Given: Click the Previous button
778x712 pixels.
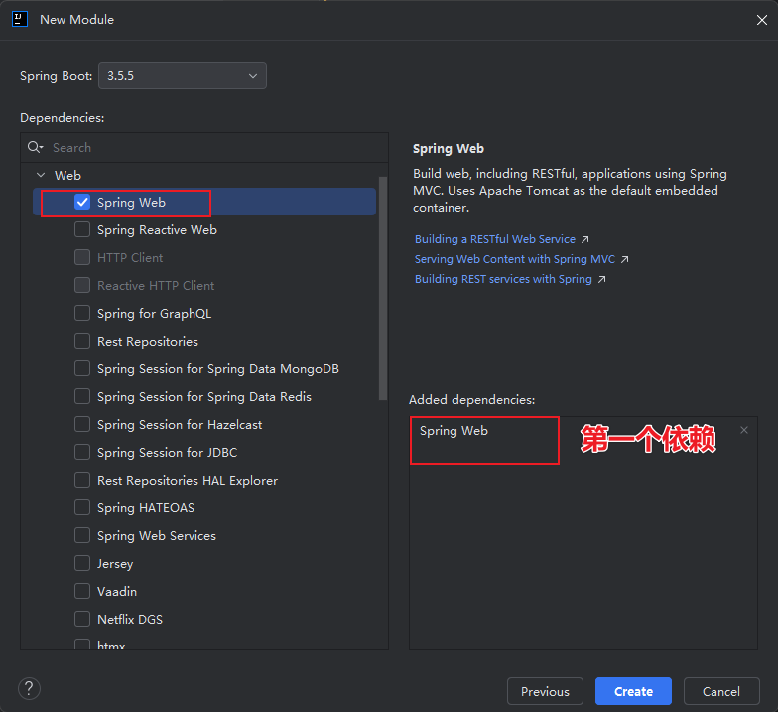Looking at the screenshot, I should click(x=545, y=691).
